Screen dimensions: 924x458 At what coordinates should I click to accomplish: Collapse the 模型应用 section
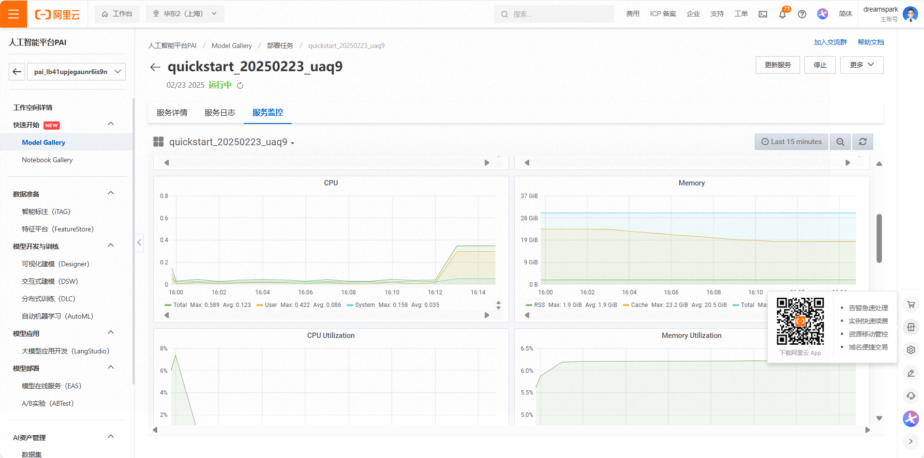(111, 333)
